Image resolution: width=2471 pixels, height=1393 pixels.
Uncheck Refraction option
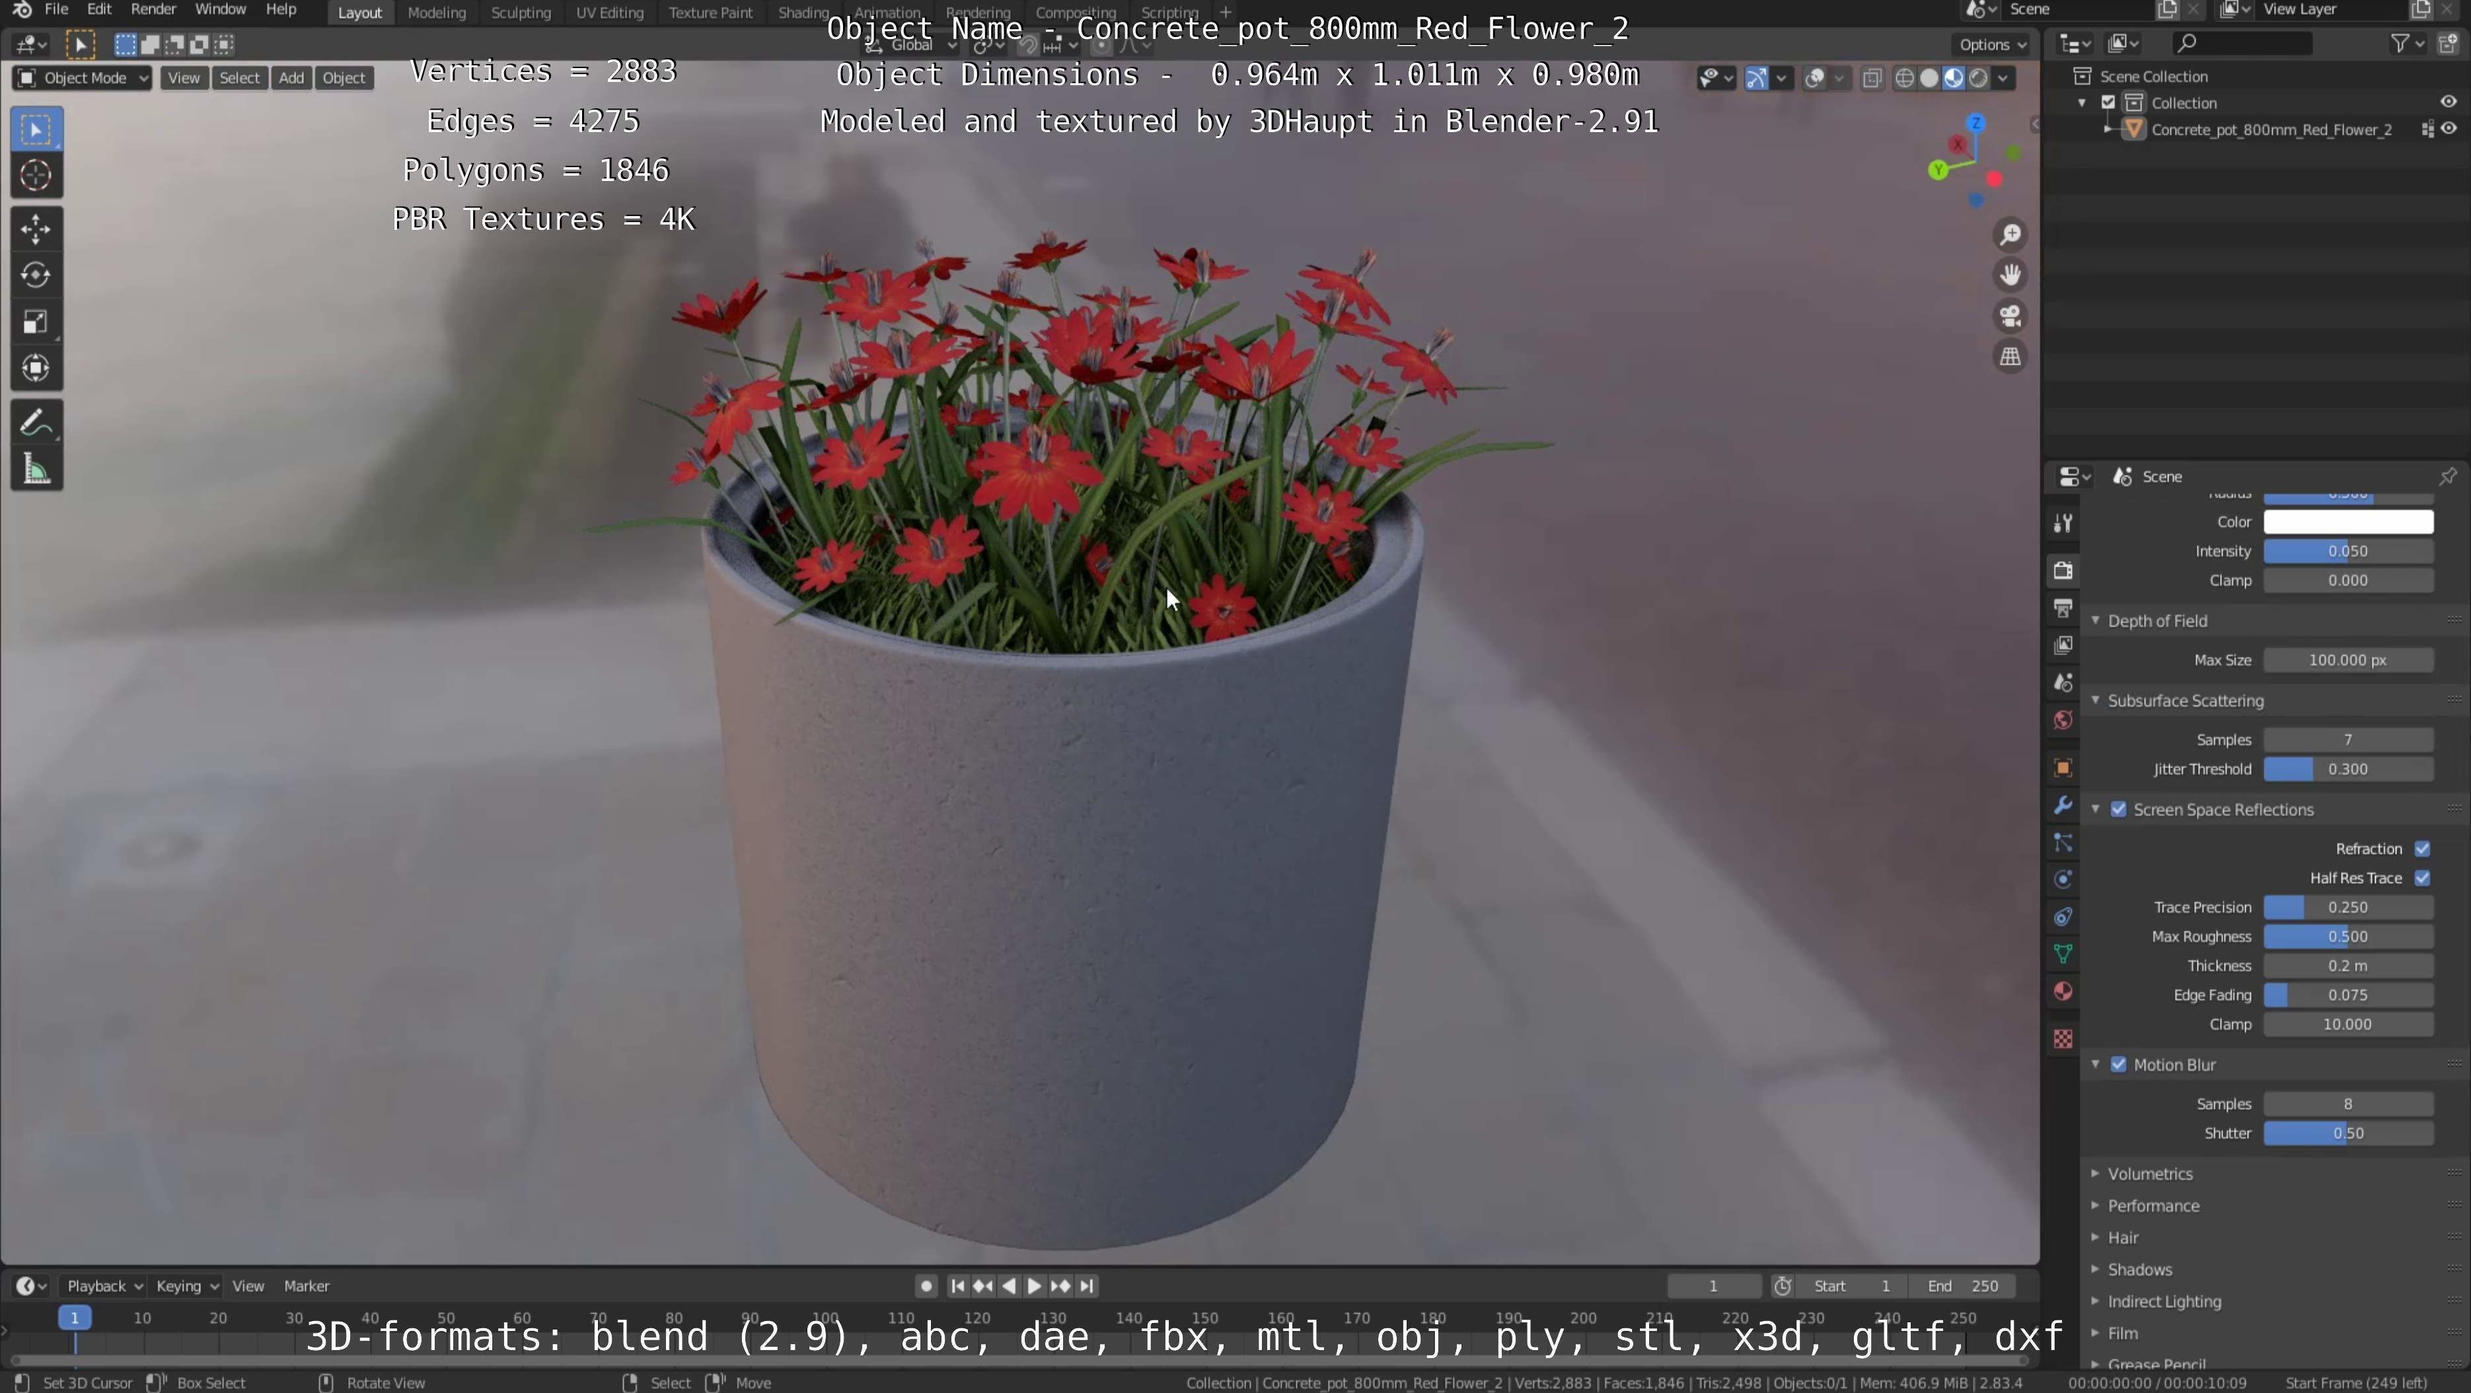pos(2422,849)
